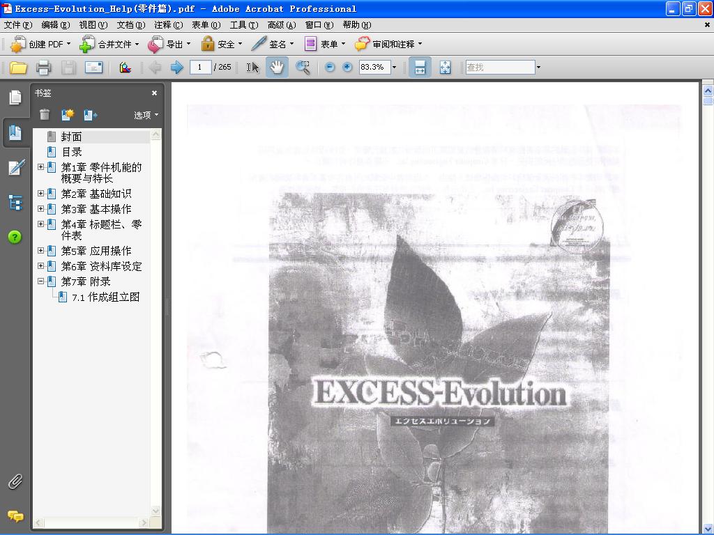The width and height of the screenshot is (714, 535).
Task: Click the zoom percentage field 83.3%
Action: (x=374, y=68)
